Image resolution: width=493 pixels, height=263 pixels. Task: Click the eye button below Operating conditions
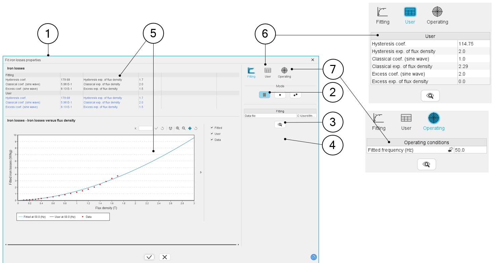[x=426, y=164]
